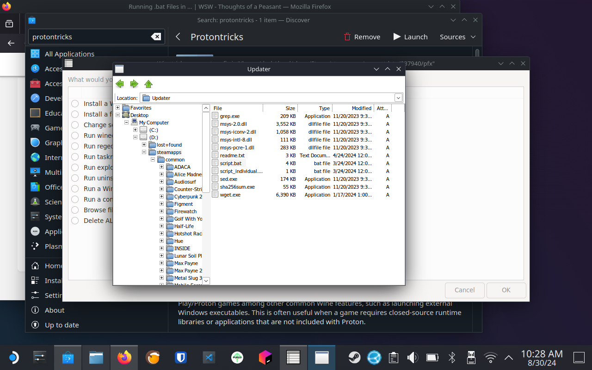Open Bitwarden from the taskbar

(x=181, y=357)
